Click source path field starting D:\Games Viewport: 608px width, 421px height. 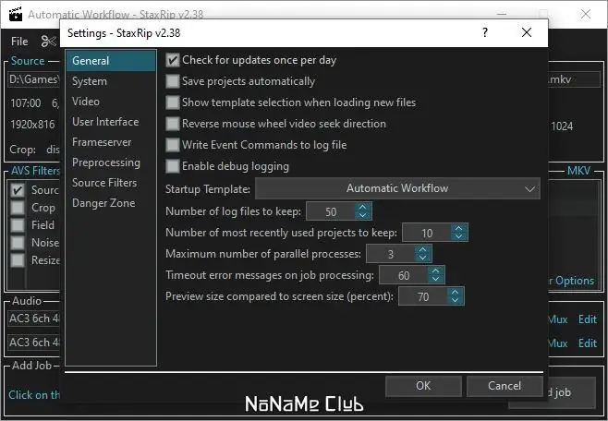34,79
